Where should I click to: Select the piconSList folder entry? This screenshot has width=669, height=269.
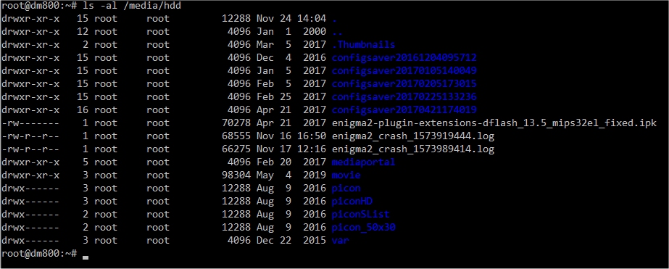pos(360,215)
